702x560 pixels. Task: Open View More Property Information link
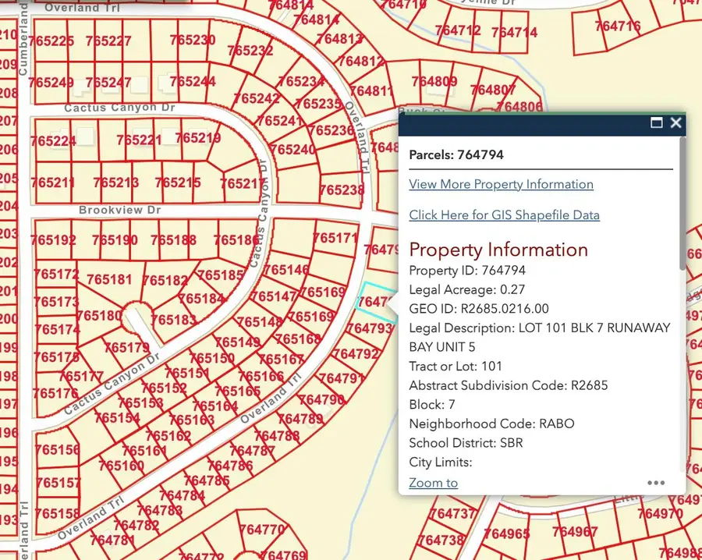[501, 184]
